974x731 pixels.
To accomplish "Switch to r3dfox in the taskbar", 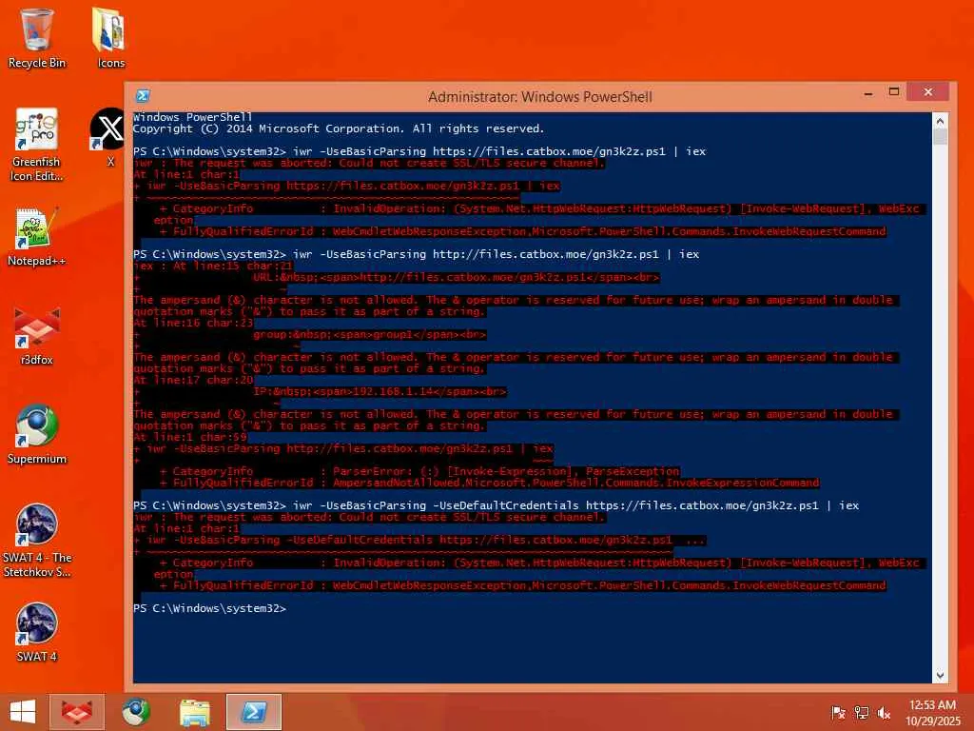I will [77, 712].
